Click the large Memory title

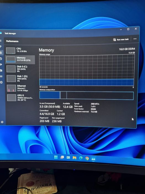pos(46,50)
